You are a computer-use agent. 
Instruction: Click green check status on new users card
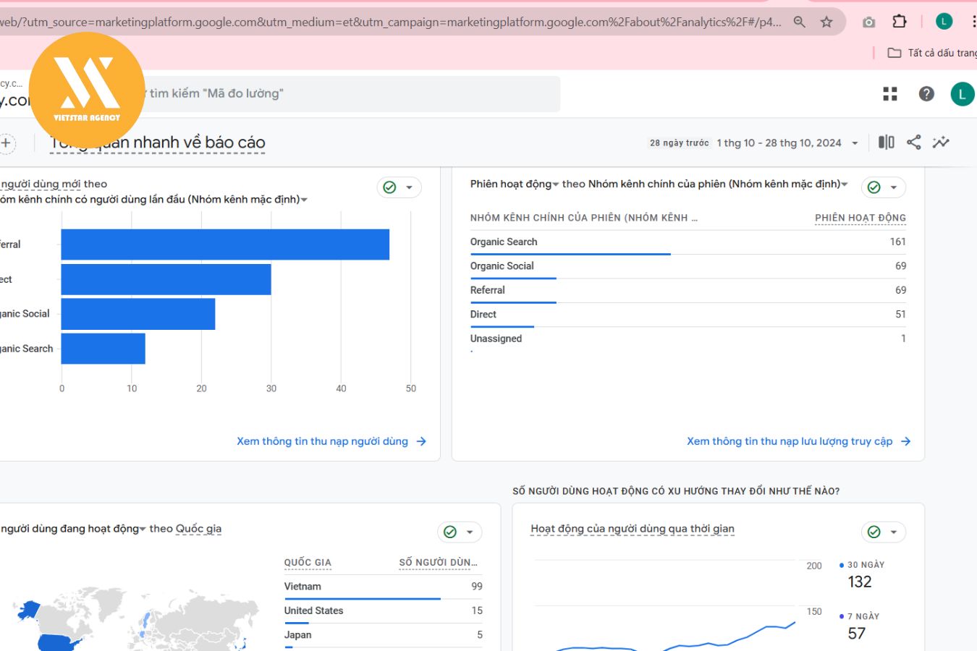click(389, 187)
